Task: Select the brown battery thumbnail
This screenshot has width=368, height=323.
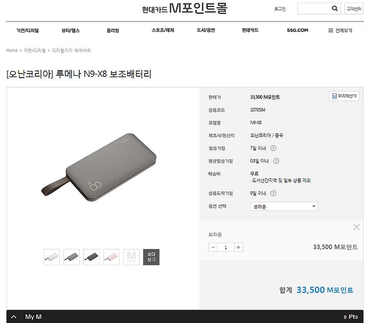Action: 72,257
